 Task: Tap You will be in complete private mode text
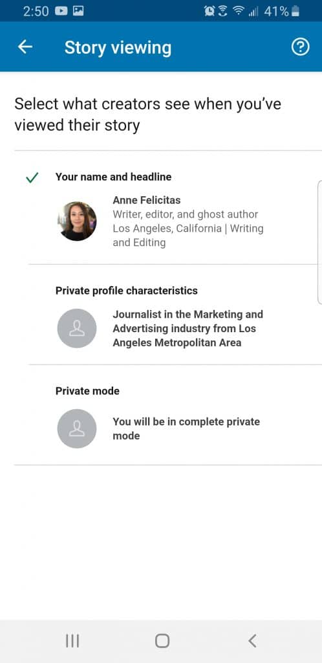(186, 429)
